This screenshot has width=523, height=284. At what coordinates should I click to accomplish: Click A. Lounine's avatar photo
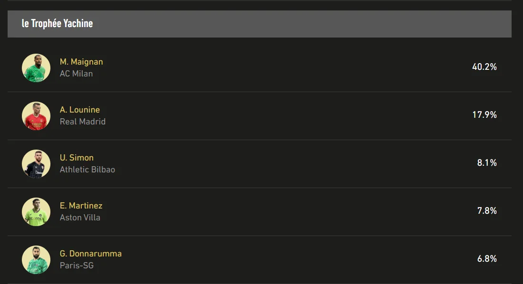[36, 116]
